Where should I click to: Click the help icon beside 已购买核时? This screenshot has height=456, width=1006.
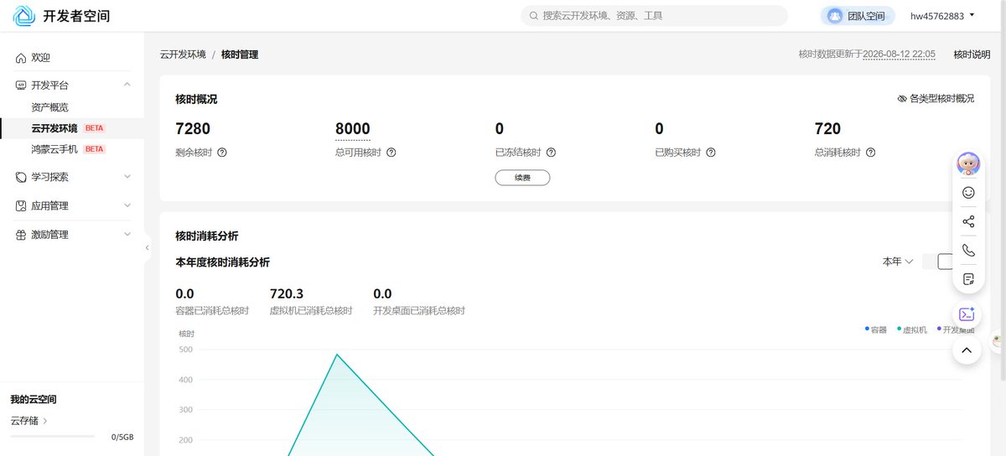pyautogui.click(x=710, y=153)
